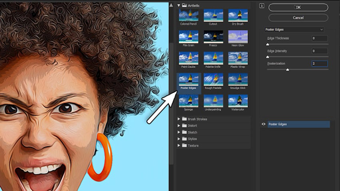This screenshot has width=340, height=191.
Task: Click the Distort folder label
Action: pos(192,126)
